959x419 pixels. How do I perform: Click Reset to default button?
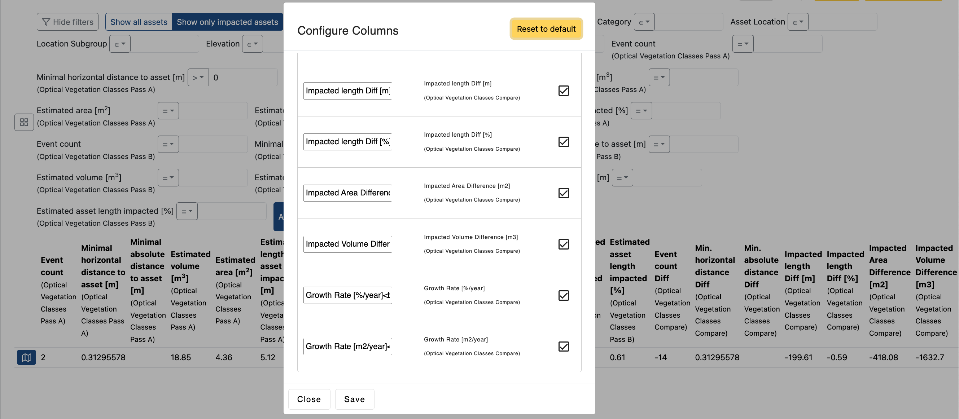pyautogui.click(x=546, y=28)
